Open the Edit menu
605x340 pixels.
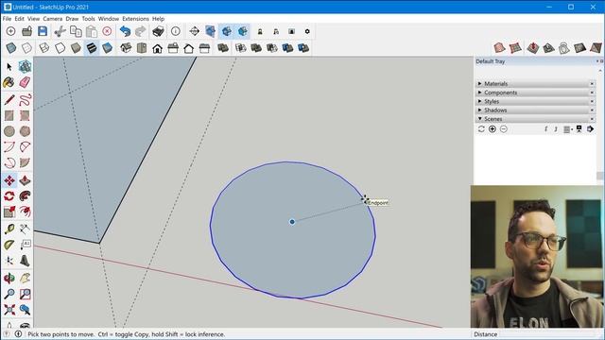pos(19,19)
